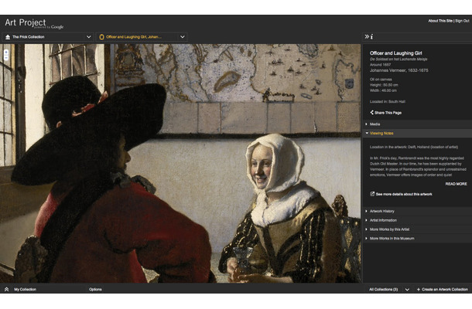Expand More Works in this Museum
This screenshot has height=309, width=472.
417,239
